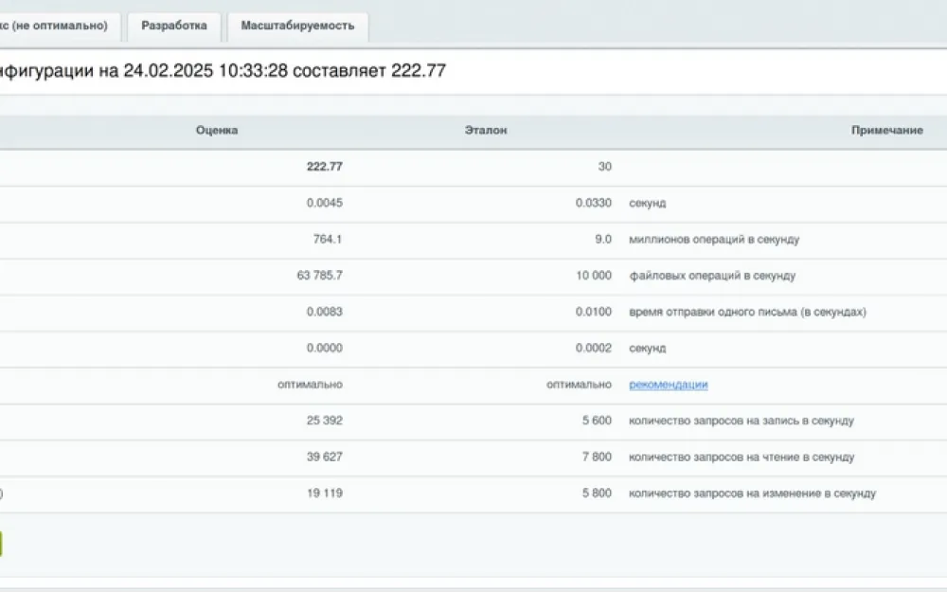This screenshot has height=592, width=947.
Task: Switch to the Разработка tab
Action: pyautogui.click(x=173, y=27)
